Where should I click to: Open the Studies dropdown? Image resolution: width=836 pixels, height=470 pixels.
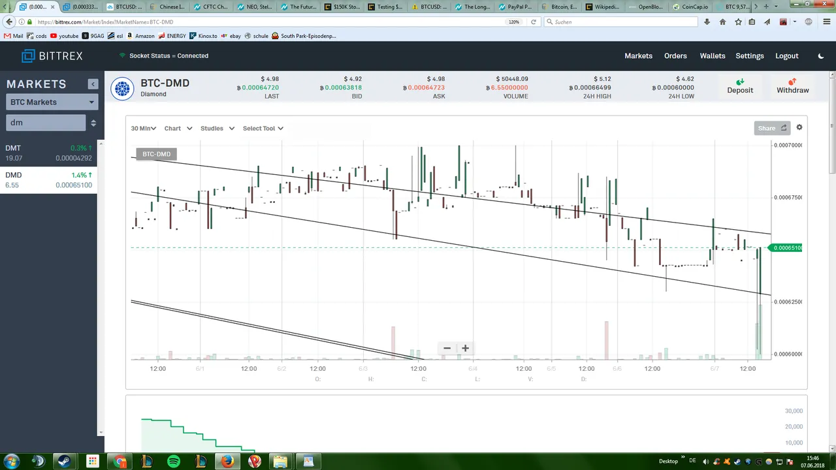click(x=217, y=129)
